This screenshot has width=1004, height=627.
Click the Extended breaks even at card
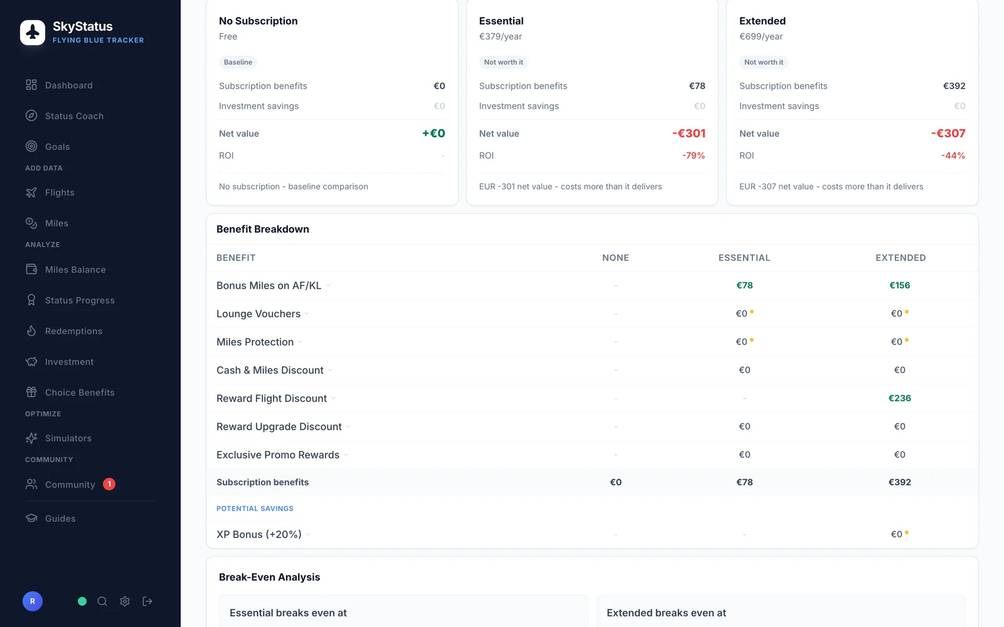tap(781, 611)
